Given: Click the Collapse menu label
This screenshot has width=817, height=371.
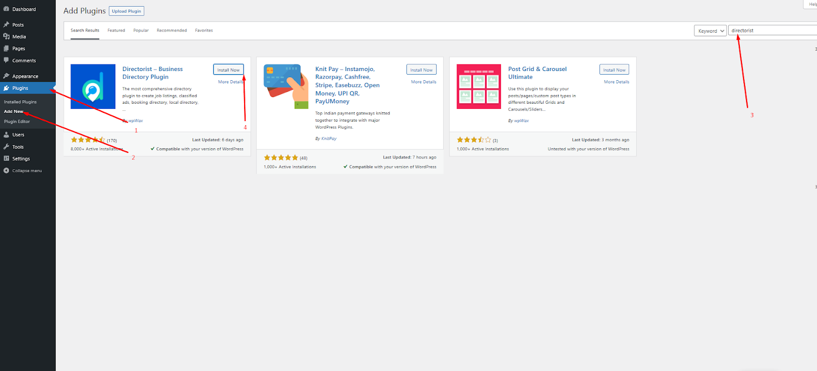Looking at the screenshot, I should click(27, 171).
